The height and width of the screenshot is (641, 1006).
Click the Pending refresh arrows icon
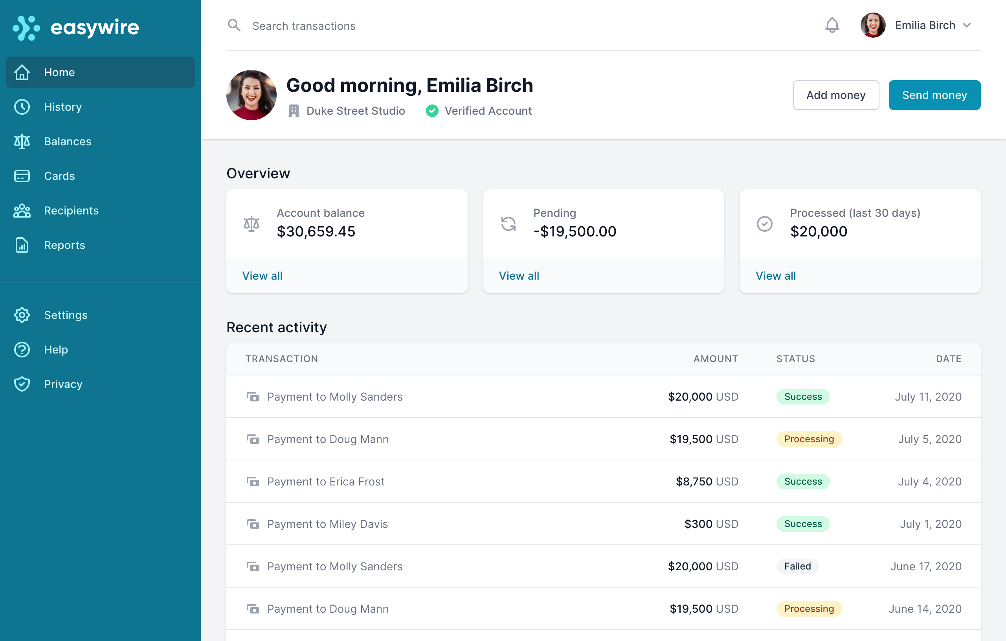click(508, 224)
